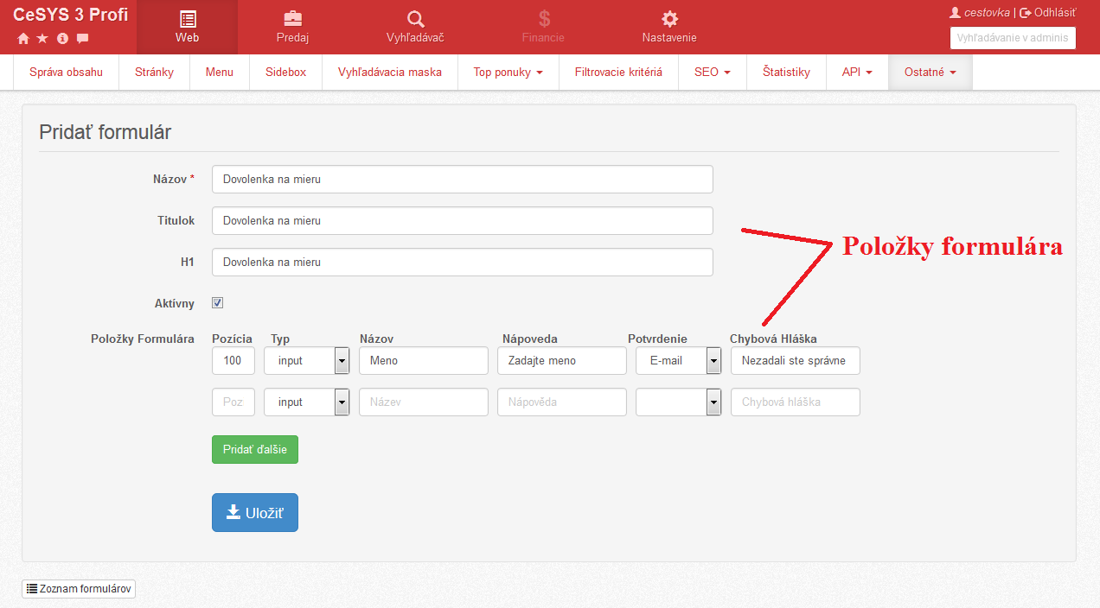Expand the Ostatné dropdown menu
Image resolution: width=1100 pixels, height=608 pixels.
click(x=931, y=73)
